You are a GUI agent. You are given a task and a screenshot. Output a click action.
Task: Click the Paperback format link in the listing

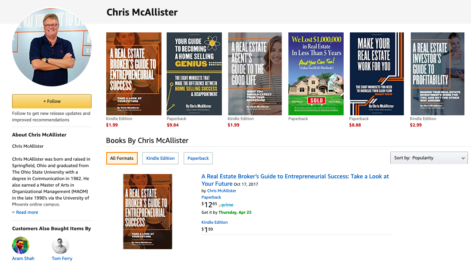(x=211, y=197)
